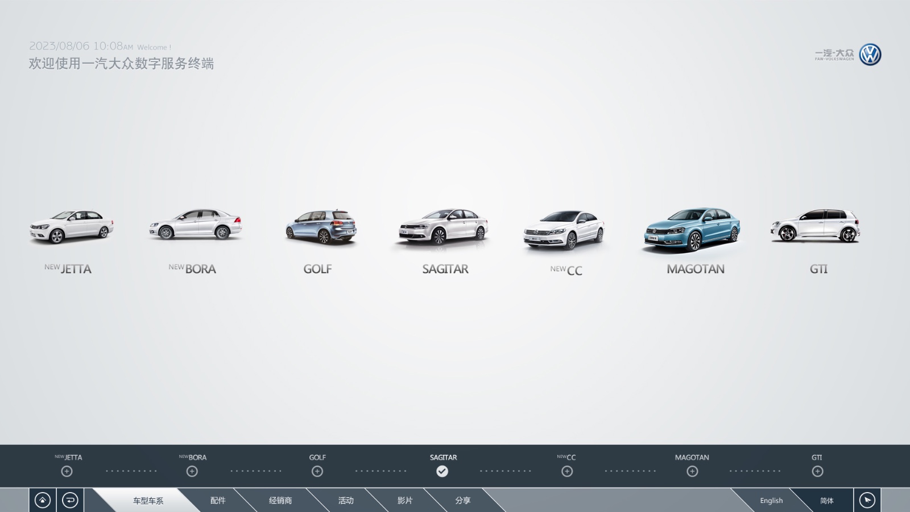This screenshot has width=910, height=512.
Task: Open the 车型车系 tab
Action: tap(148, 501)
